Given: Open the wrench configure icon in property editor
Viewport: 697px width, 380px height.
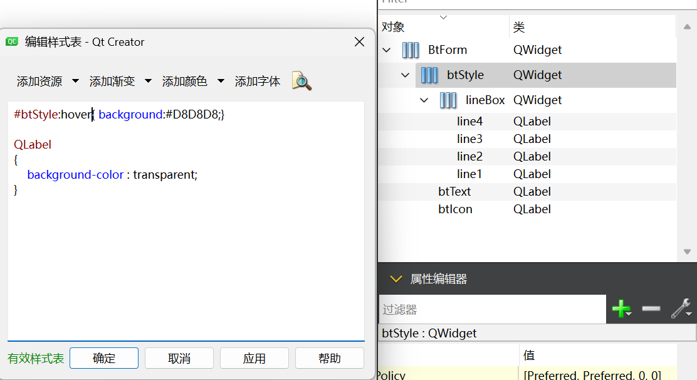Looking at the screenshot, I should pos(681,309).
